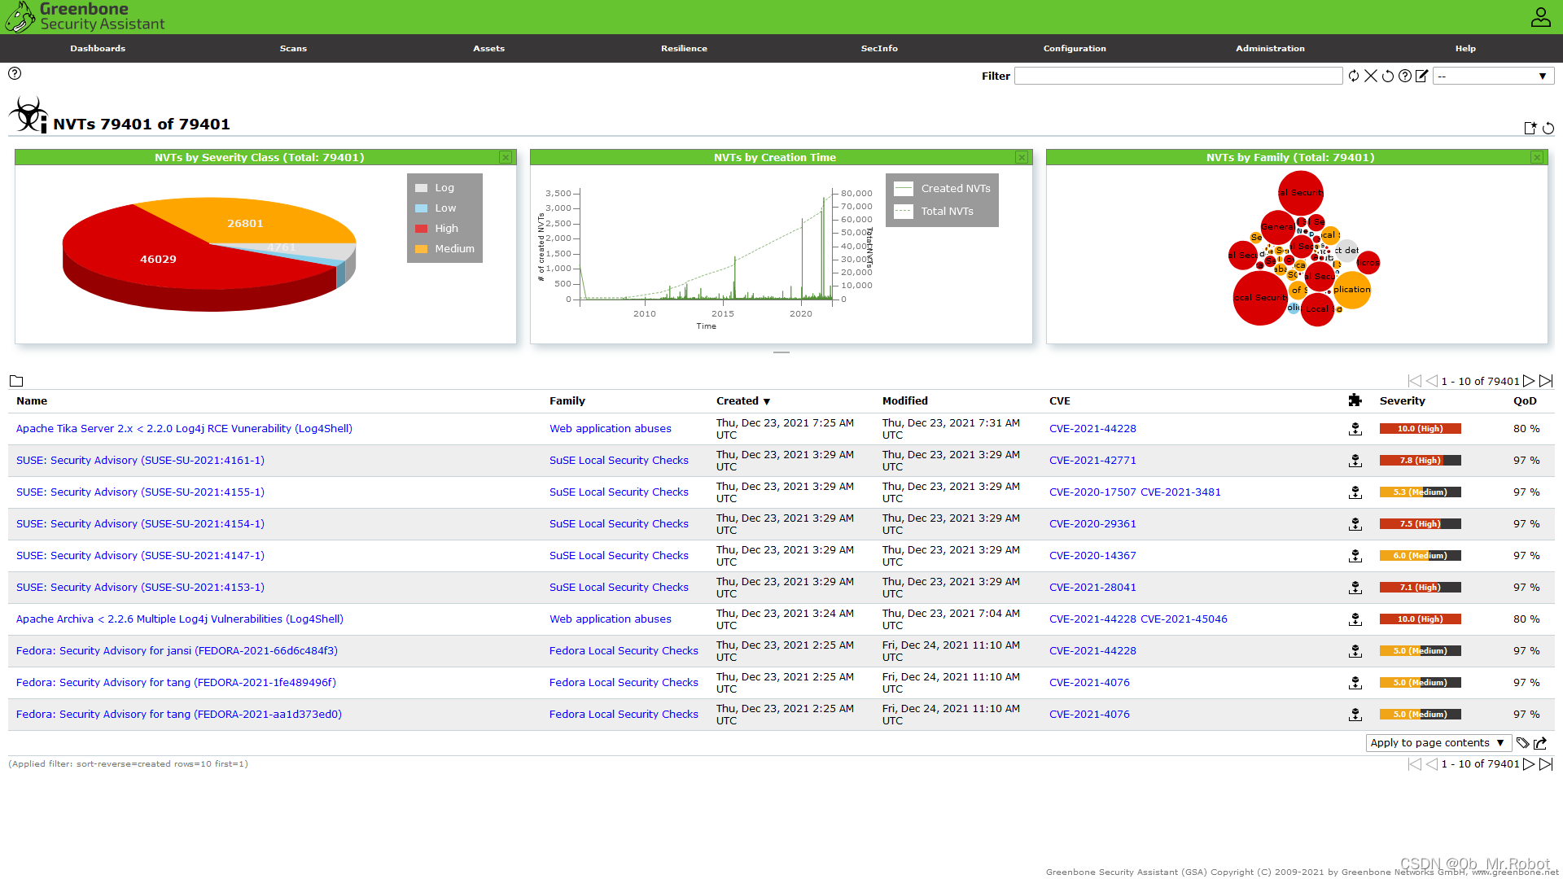Go to next page of NVTs
The height and width of the screenshot is (879, 1563).
pyautogui.click(x=1529, y=381)
